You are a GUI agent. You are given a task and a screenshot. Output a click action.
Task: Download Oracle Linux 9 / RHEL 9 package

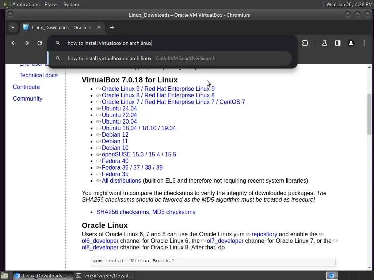click(158, 89)
